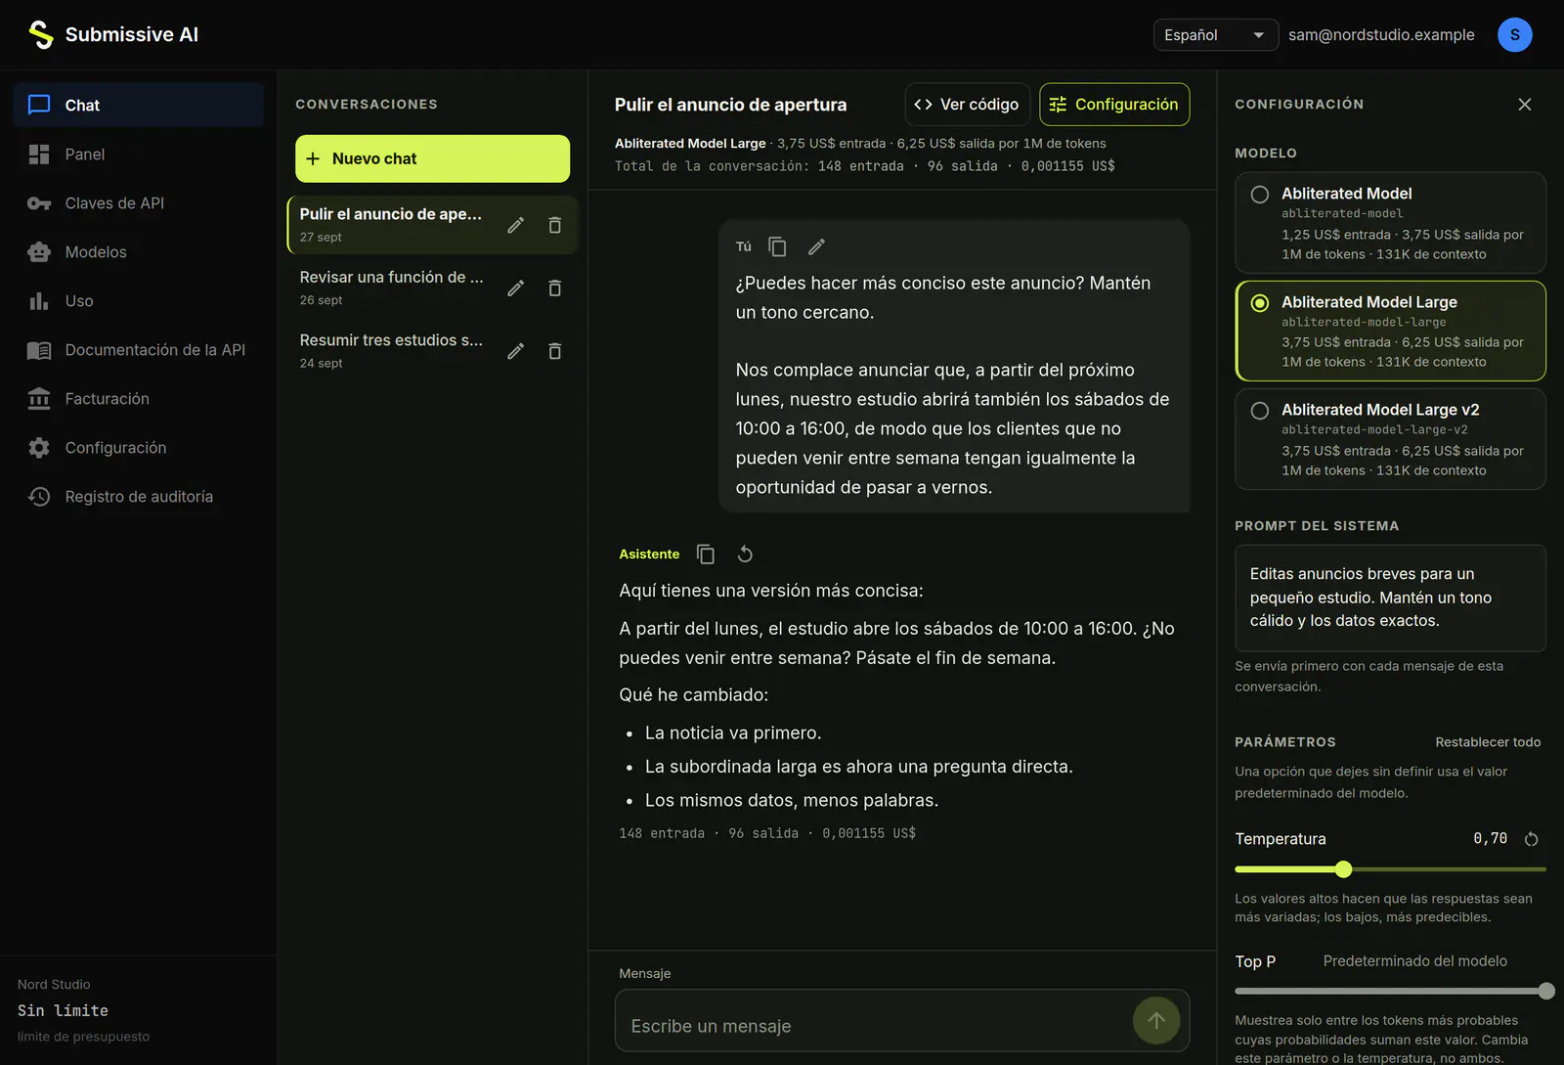Click Restablecer todo link
1564x1065 pixels.
pyautogui.click(x=1488, y=742)
